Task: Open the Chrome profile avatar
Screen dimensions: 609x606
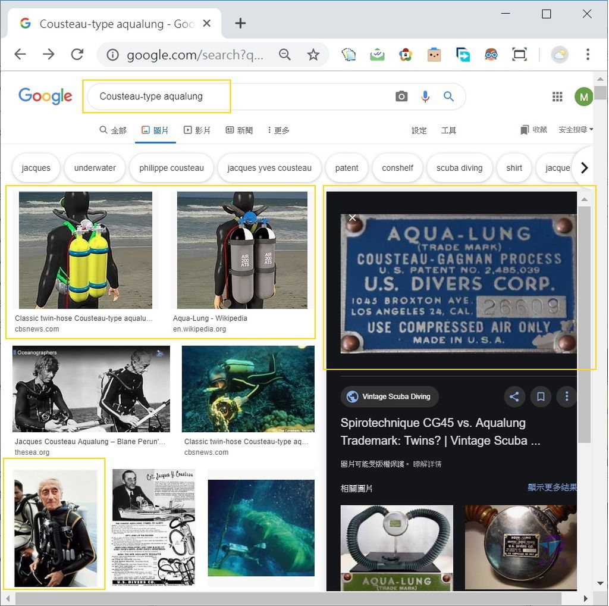Action: tap(559, 54)
